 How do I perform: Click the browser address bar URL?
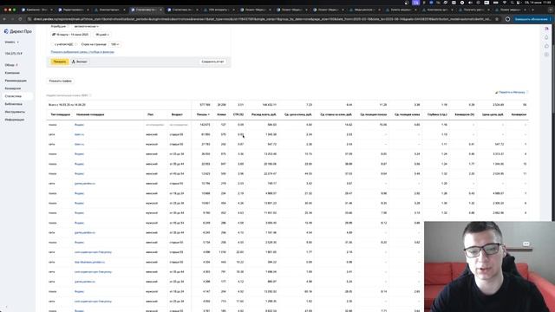262,19
